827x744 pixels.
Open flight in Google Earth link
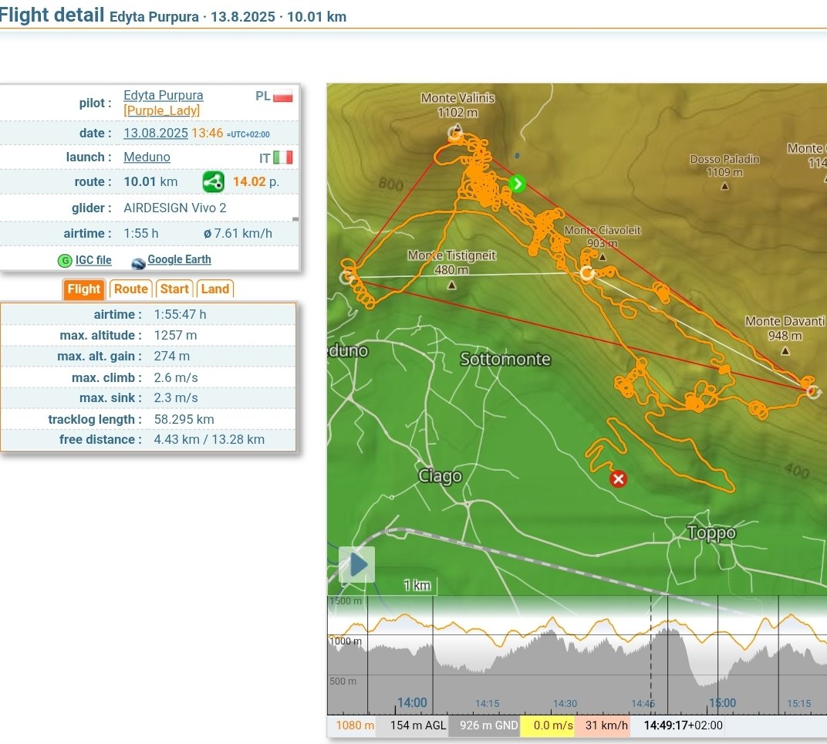[x=179, y=260]
